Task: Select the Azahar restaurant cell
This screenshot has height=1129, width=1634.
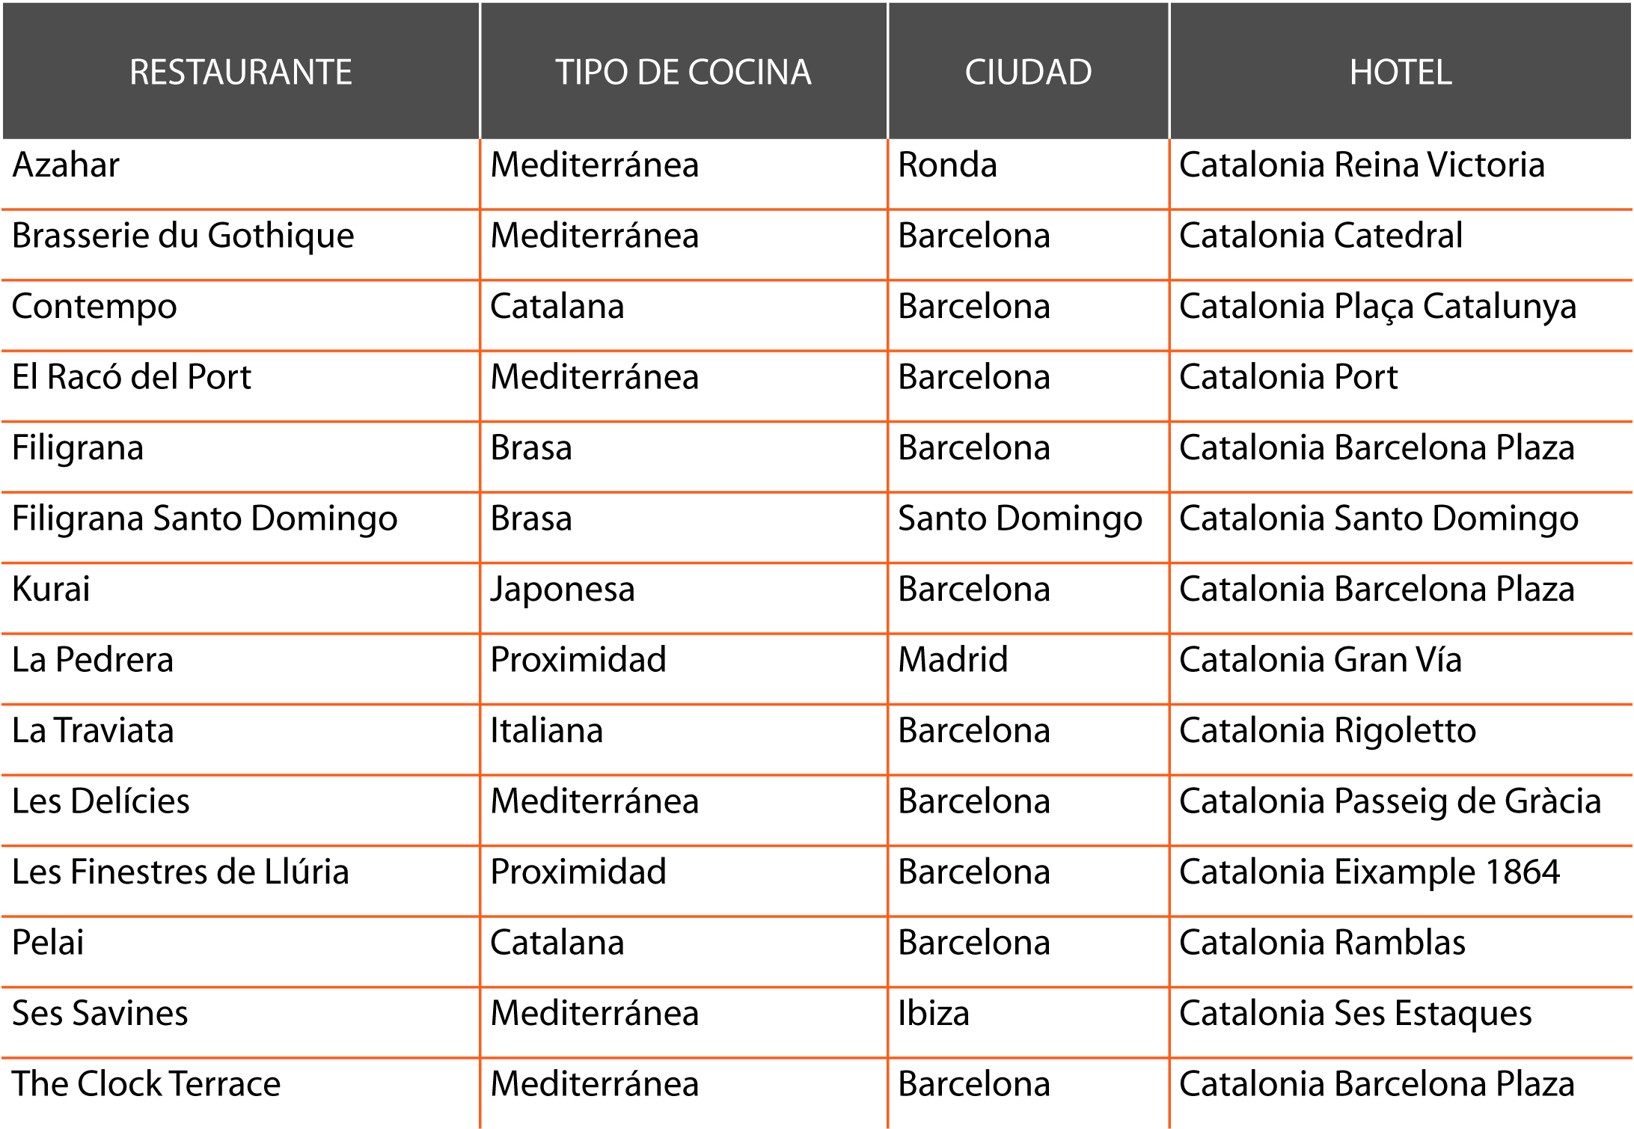Action: point(66,165)
